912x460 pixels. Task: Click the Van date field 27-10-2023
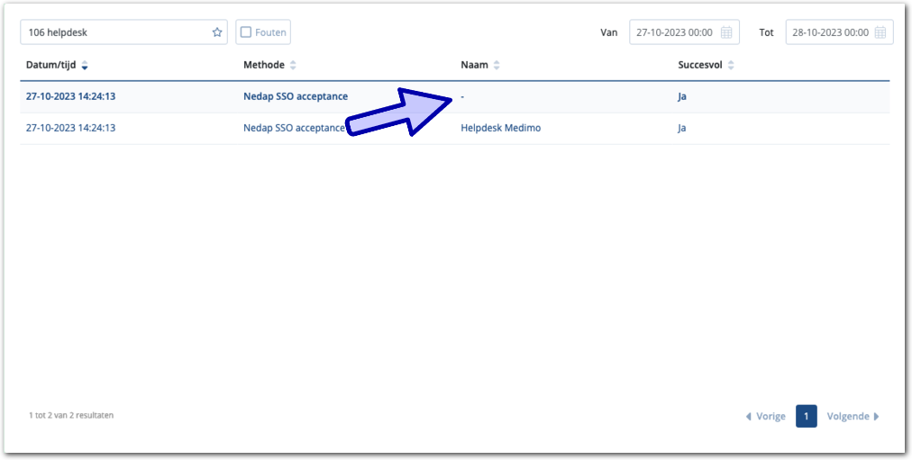coord(674,32)
